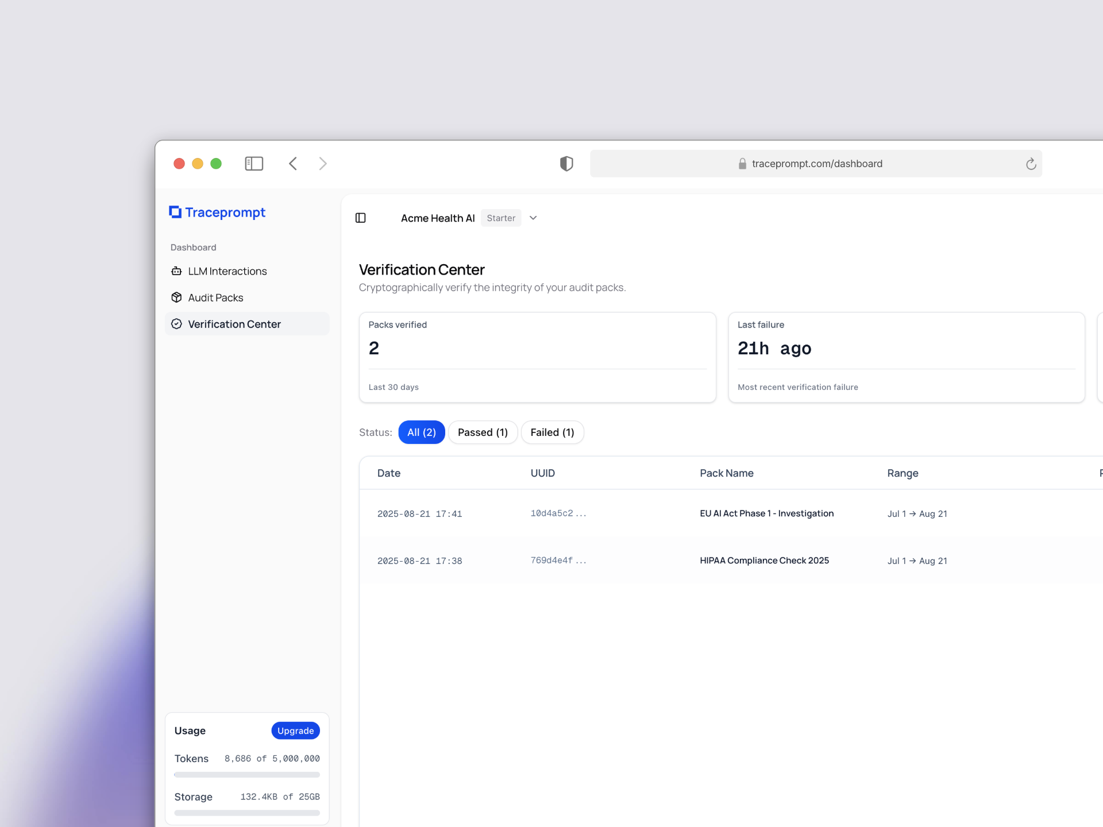
Task: Click UUID 10d4a5c2
Action: 558,513
